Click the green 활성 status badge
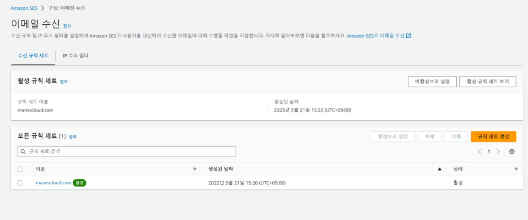Screen dimensions: 528x220 79,183
